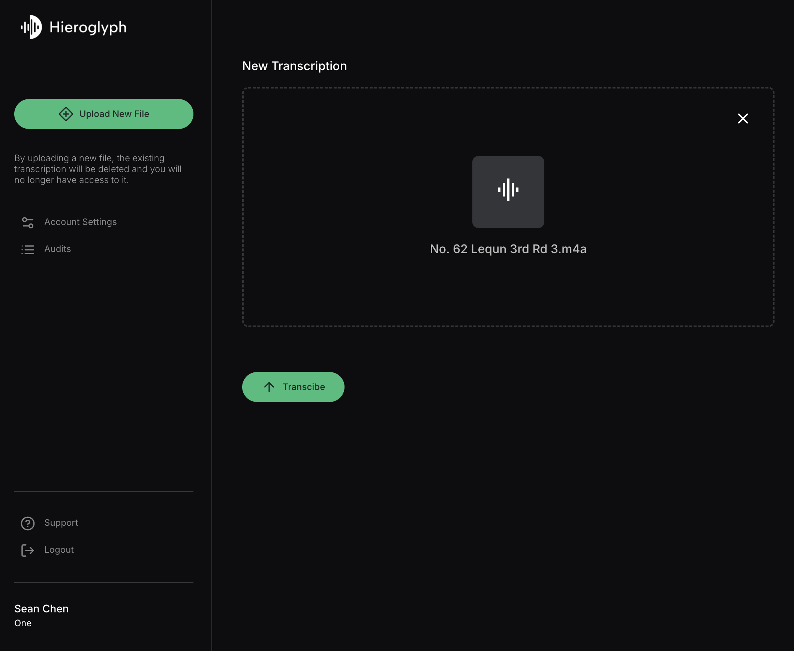Viewport: 794px width, 651px height.
Task: Select Logout in the sidebar
Action: (x=59, y=550)
